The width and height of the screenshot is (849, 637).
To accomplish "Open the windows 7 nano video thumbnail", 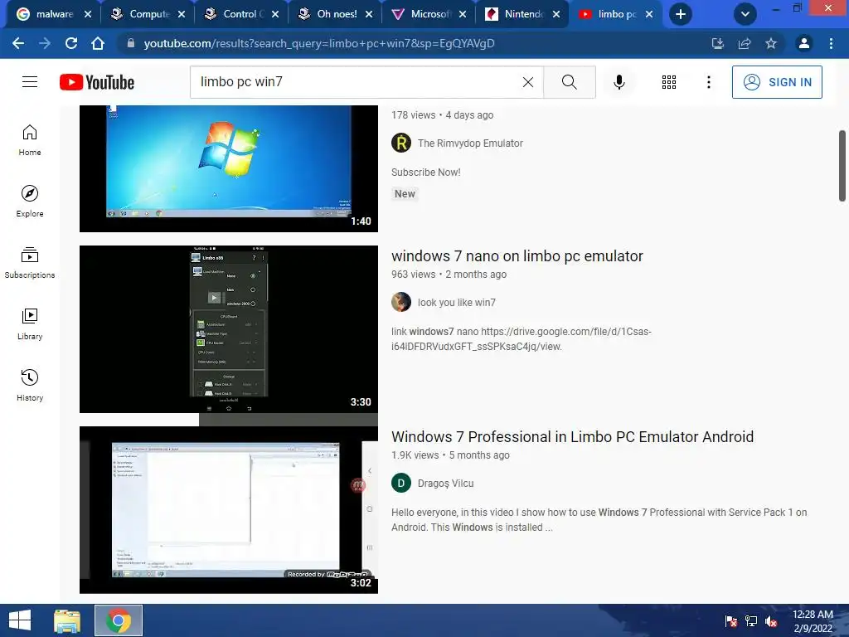I will [229, 329].
